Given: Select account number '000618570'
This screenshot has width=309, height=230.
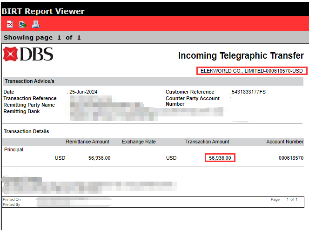Looking at the screenshot, I should pyautogui.click(x=291, y=158).
